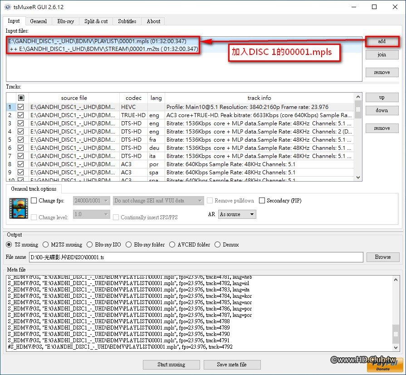
Task: Enable the Change fps checkbox
Action: (34, 200)
